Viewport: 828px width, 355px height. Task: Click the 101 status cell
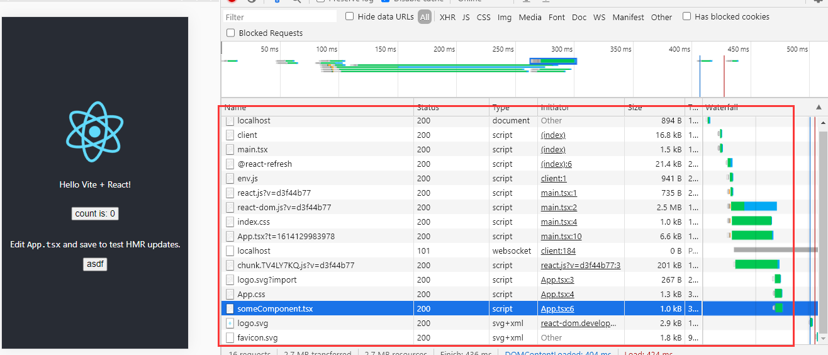451,251
